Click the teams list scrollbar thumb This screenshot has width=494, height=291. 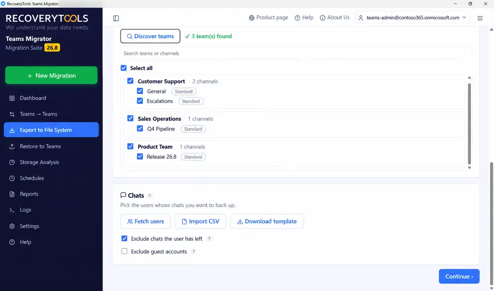click(469, 124)
